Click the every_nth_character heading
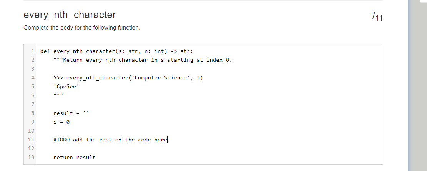The height and width of the screenshot is (171, 427). pos(70,15)
